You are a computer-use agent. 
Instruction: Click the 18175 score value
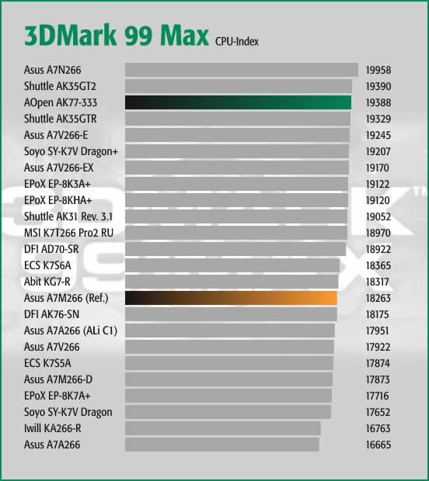378,314
